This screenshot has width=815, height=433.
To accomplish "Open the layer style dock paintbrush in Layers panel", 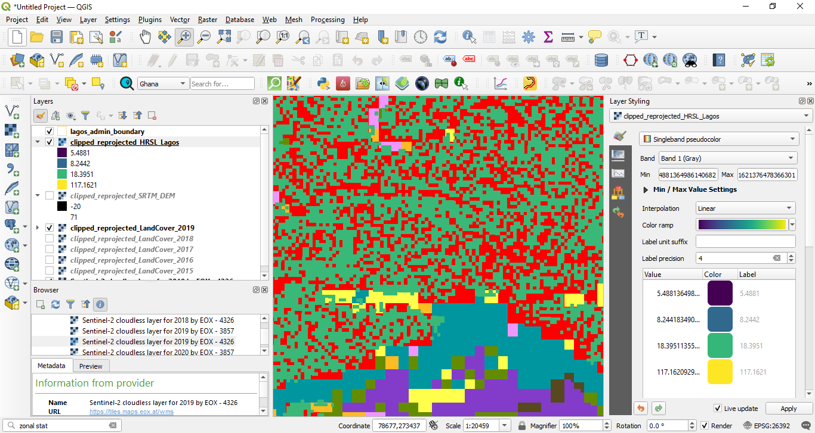I will tap(41, 116).
